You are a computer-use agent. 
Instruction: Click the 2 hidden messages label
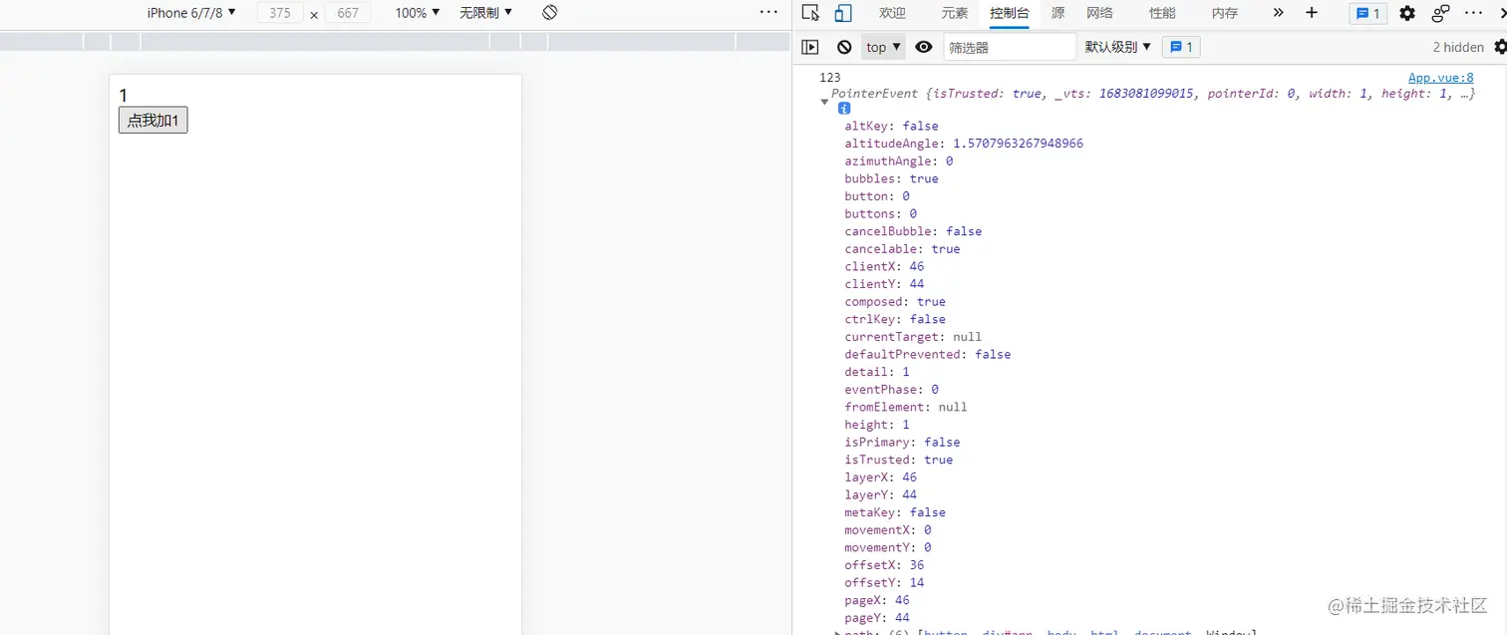1458,47
